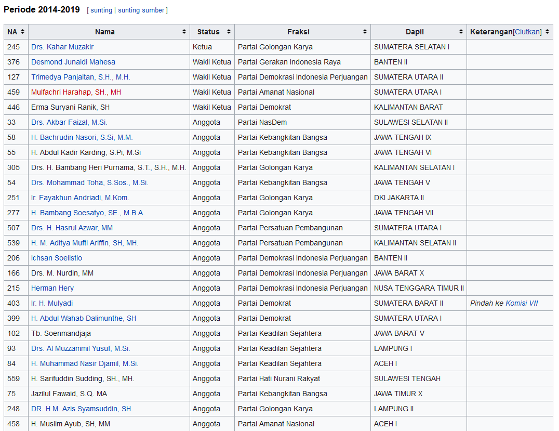The image size is (559, 431).
Task: Select name H. Muslim Ayub, SH, MM
Action: pyautogui.click(x=71, y=424)
